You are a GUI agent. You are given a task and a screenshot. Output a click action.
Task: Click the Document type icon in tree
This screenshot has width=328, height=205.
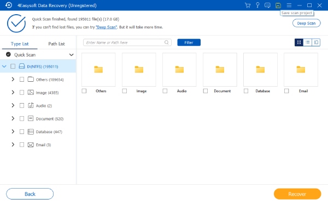tap(31, 118)
